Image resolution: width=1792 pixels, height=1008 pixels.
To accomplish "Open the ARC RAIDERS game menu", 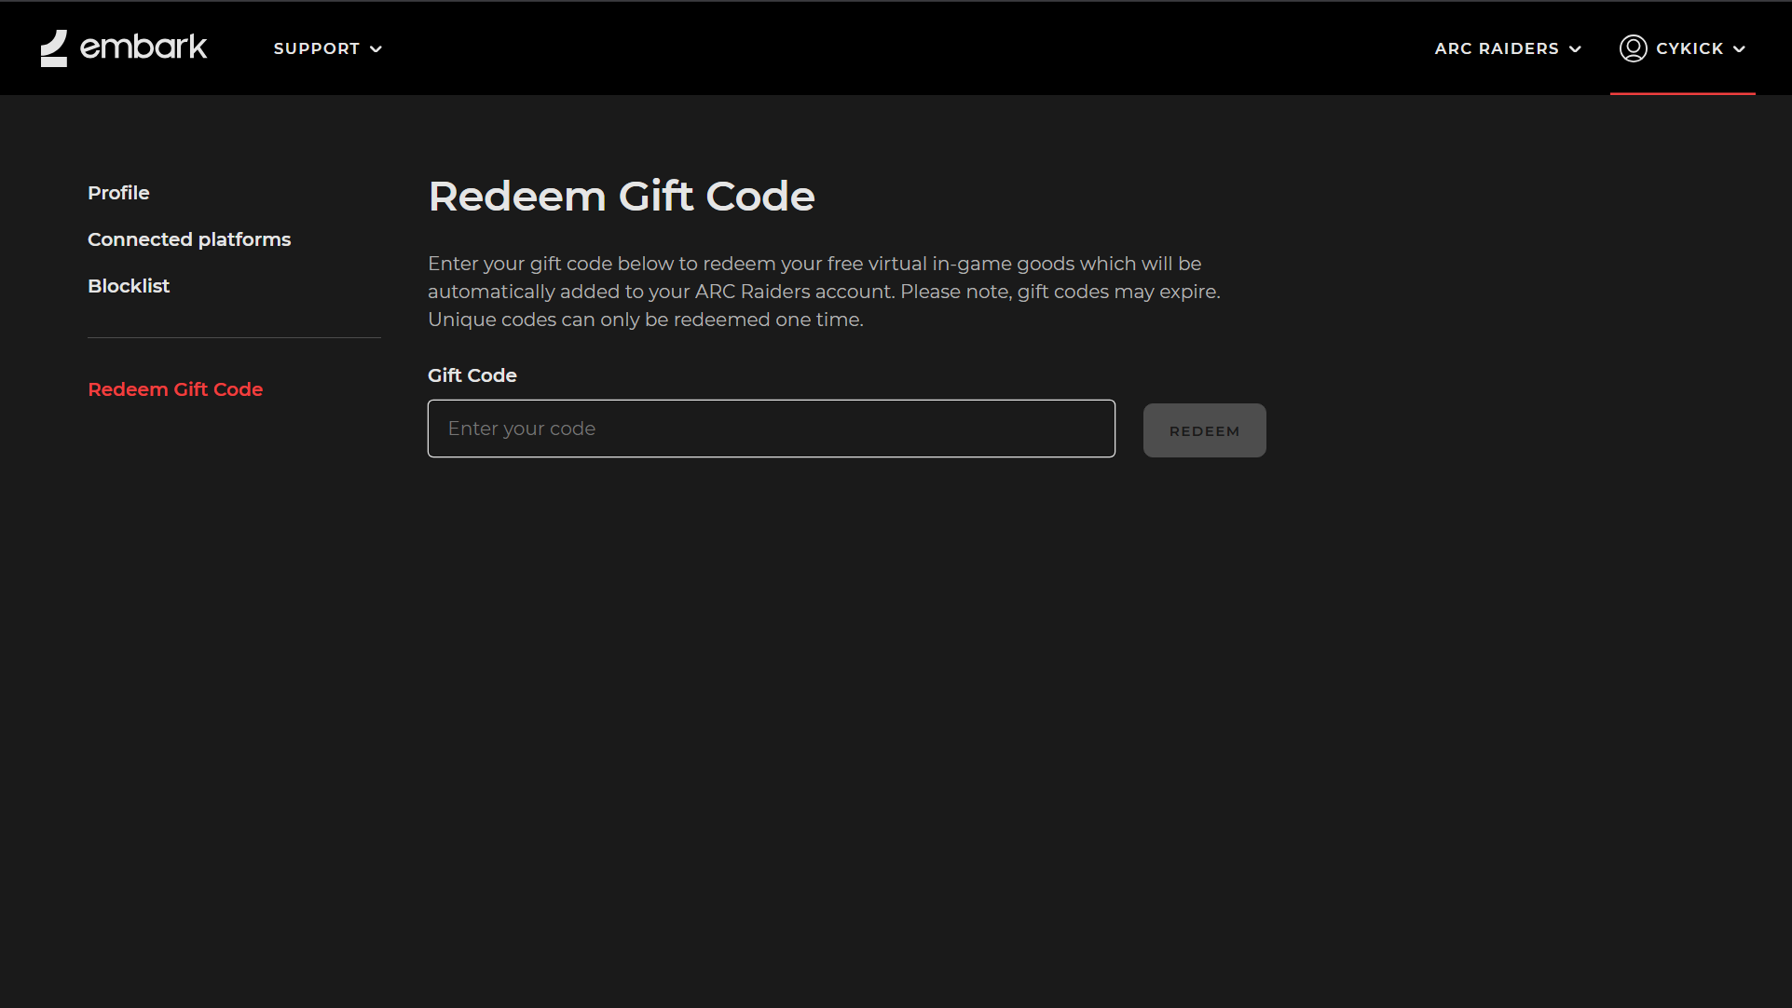I will tap(1497, 48).
